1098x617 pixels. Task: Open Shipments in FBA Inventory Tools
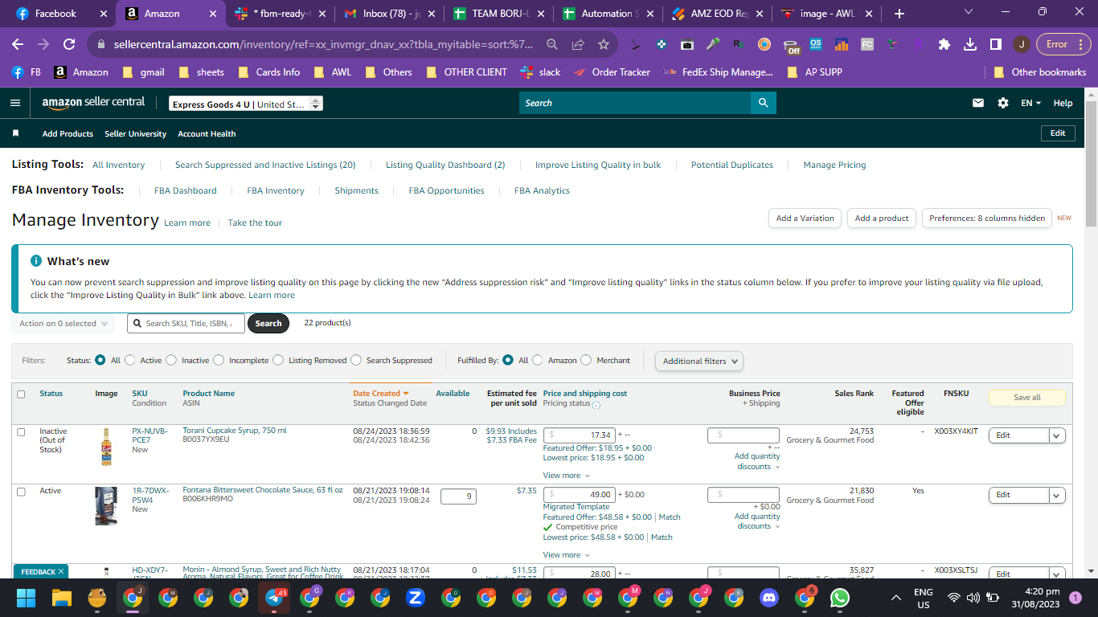356,191
